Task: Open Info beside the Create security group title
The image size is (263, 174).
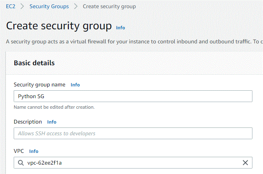Action: coord(121,28)
